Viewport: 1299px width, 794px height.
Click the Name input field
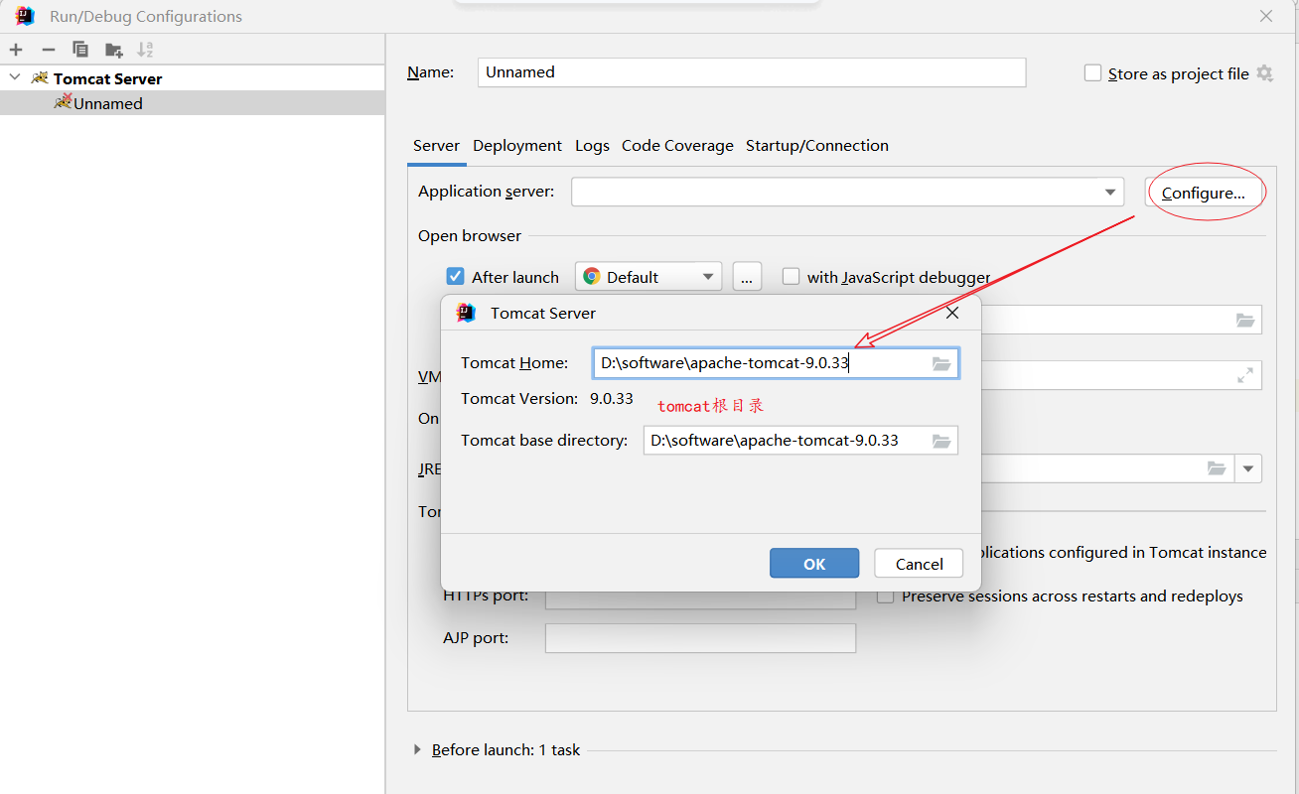tap(752, 72)
